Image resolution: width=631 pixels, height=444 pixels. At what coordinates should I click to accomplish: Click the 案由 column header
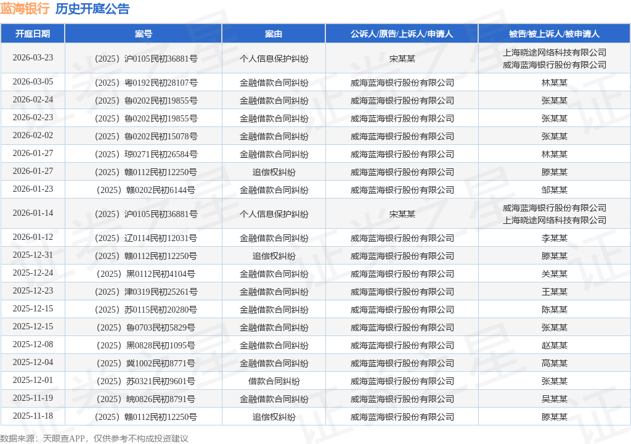tap(274, 34)
